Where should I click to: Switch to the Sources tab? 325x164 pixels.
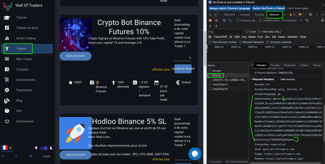[260, 15]
